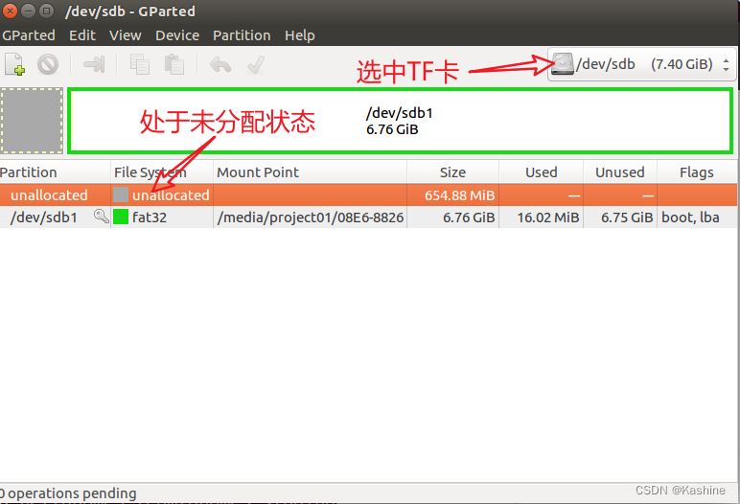Viewport: 740px width, 504px height.
Task: Click the Copy partition toolbar icon
Action: 140,65
